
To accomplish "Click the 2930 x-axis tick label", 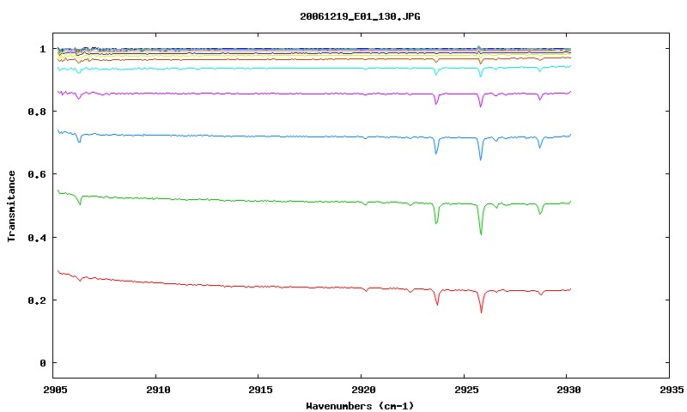I will (x=568, y=390).
